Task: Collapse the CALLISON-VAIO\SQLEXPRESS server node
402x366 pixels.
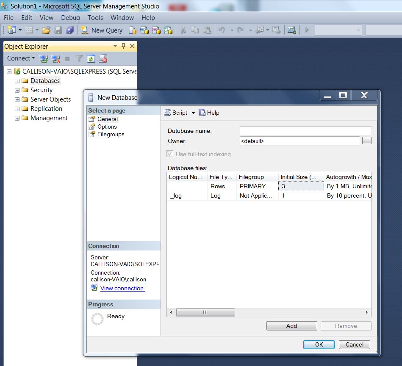Action: [x=9, y=72]
